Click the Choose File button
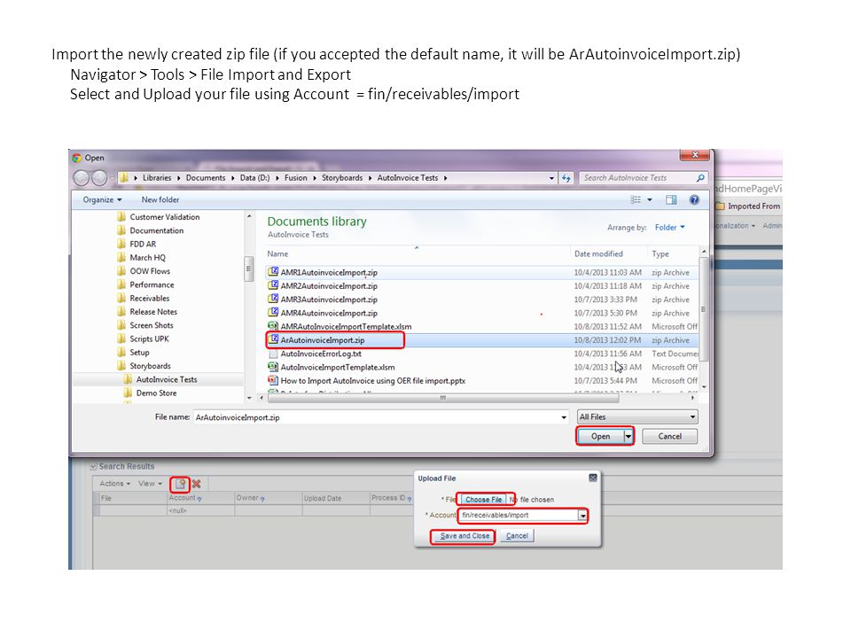Screen dimensions: 851x638 [483, 499]
